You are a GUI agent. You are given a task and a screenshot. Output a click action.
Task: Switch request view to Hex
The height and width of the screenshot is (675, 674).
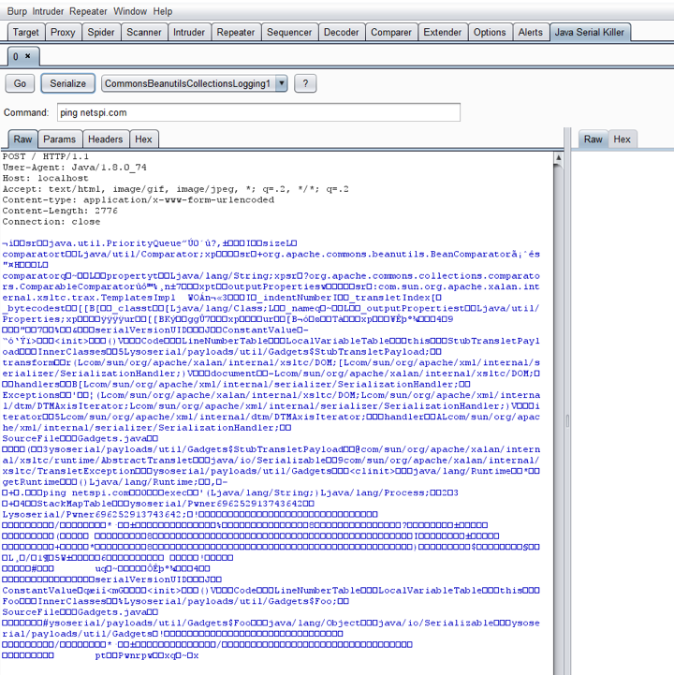click(x=143, y=139)
